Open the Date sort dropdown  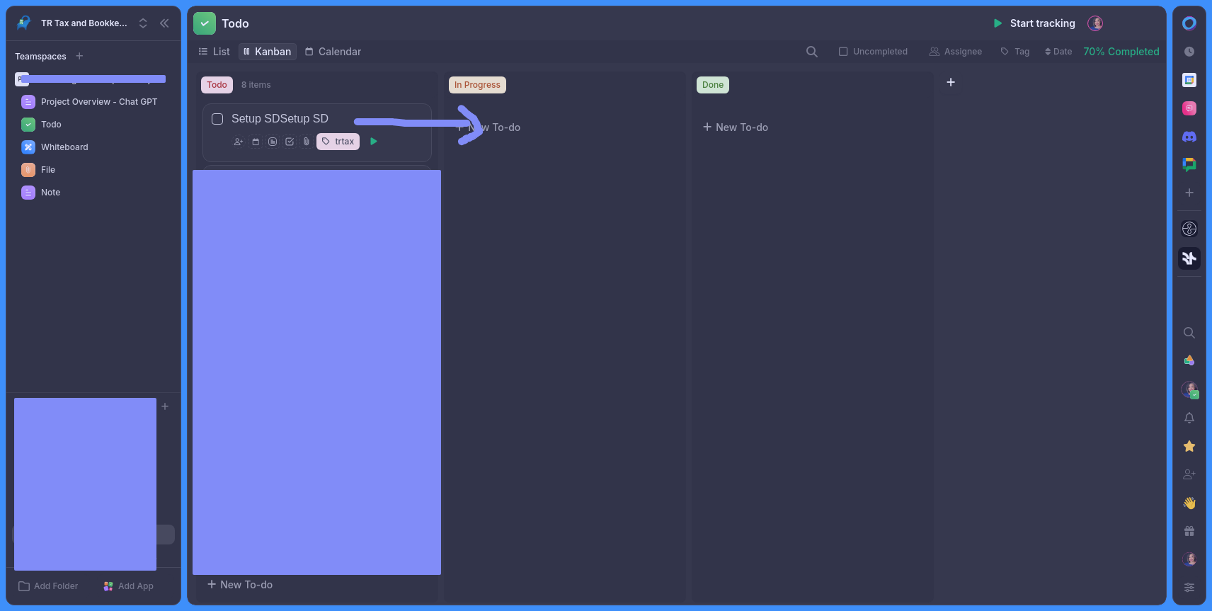pyautogui.click(x=1058, y=52)
